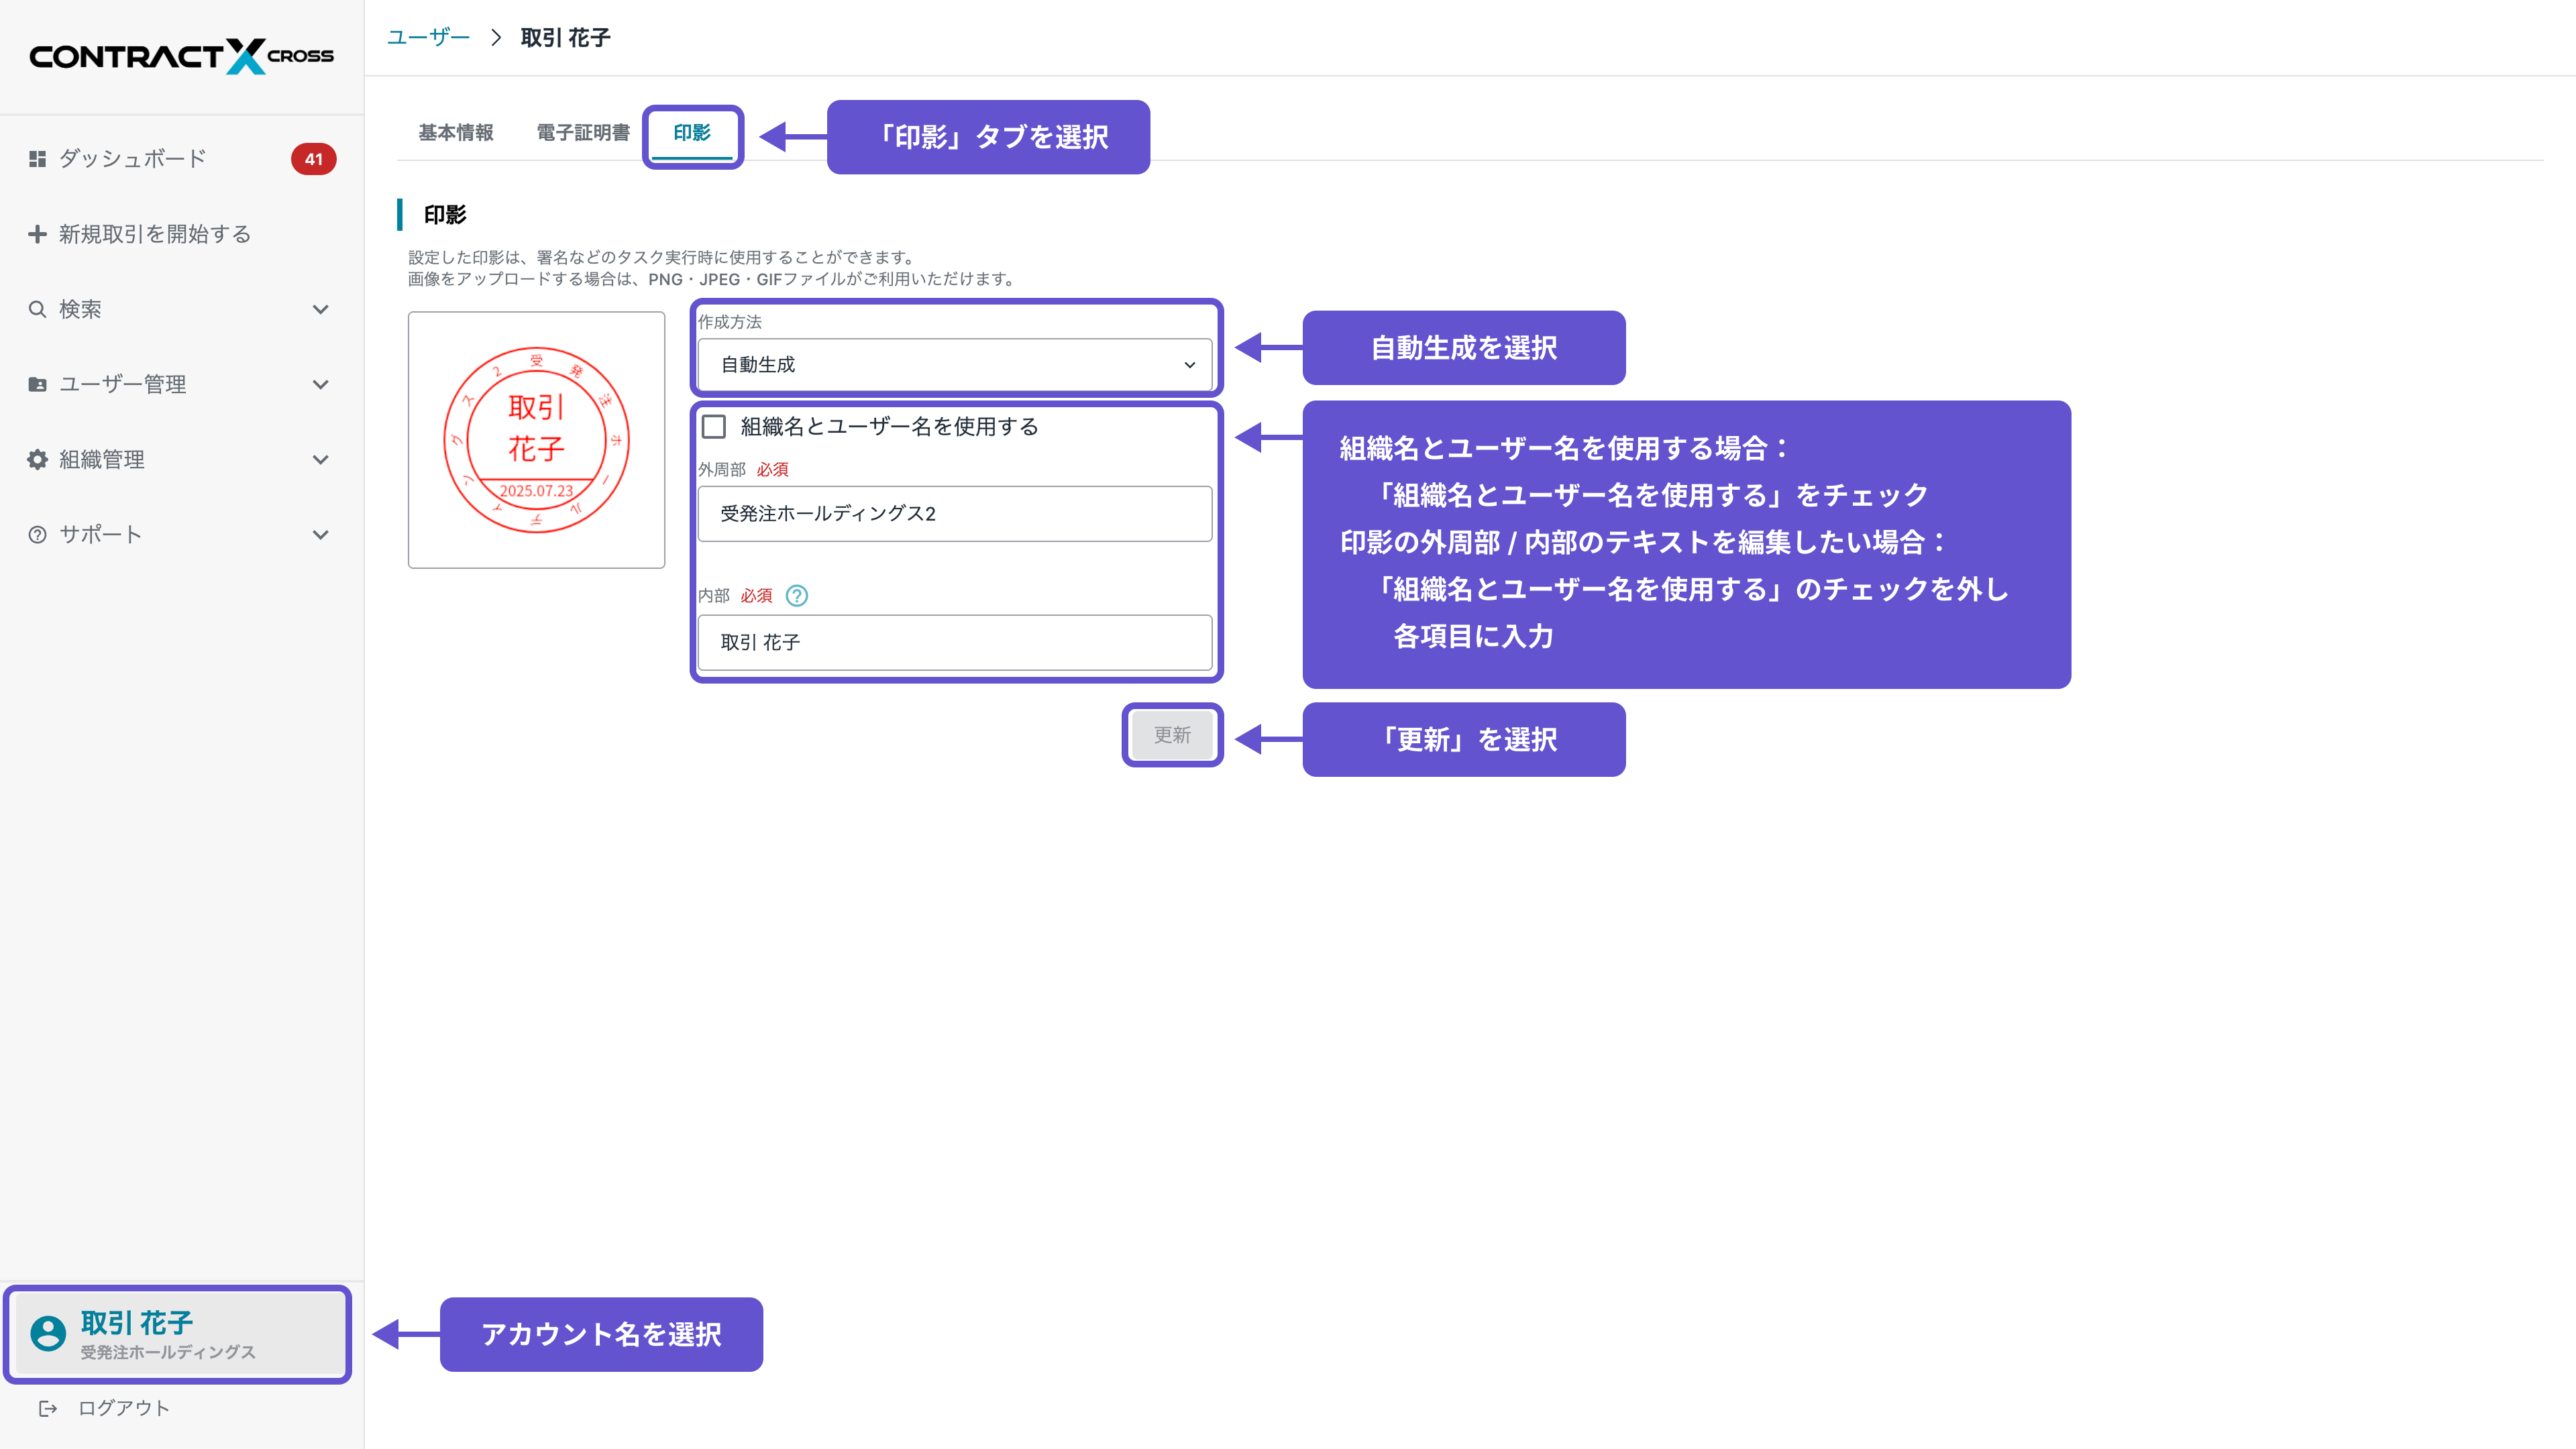Screen dimensions: 2576x1449
Task: Check 組織名とユーザー名を使用する checkbox
Action: (714, 427)
